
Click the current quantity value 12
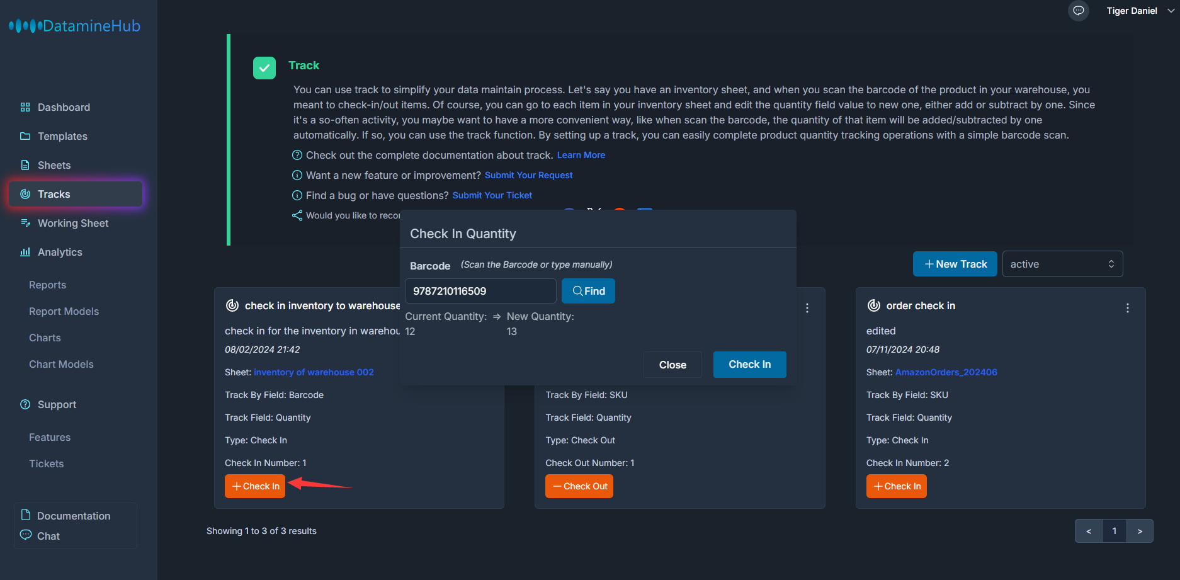(x=410, y=331)
